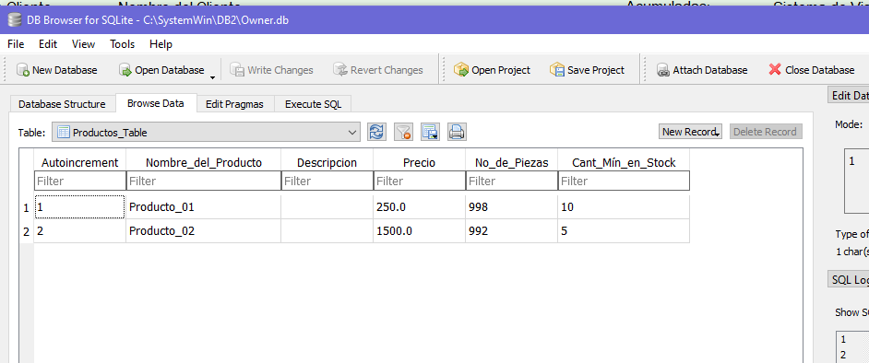Sort by the Nombre_del_Producto column header

click(x=203, y=163)
